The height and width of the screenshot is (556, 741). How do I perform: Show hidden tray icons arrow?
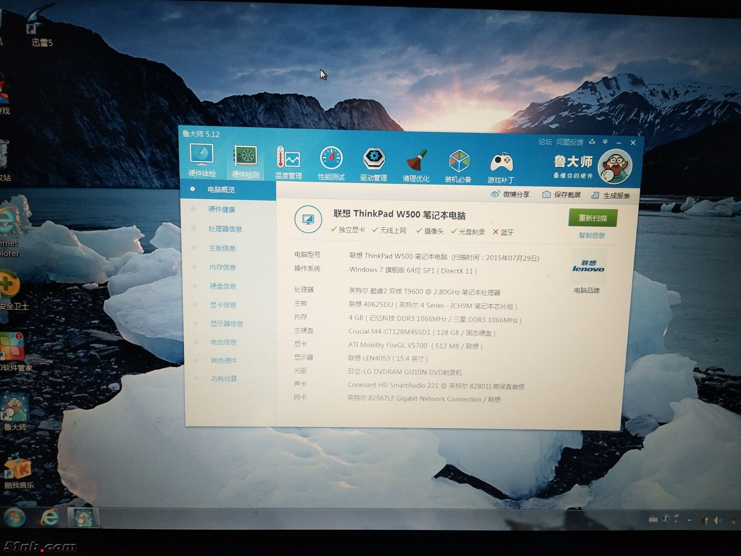coord(689,520)
